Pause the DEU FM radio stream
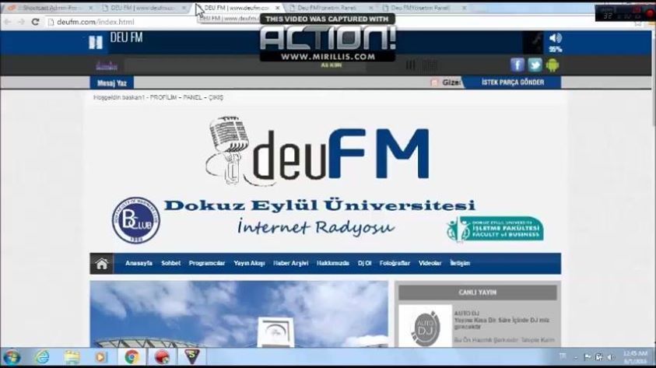Image resolution: width=656 pixels, height=368 pixels. (x=96, y=42)
